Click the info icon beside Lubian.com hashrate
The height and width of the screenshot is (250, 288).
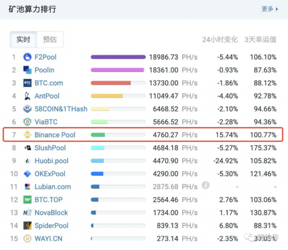tap(206, 185)
